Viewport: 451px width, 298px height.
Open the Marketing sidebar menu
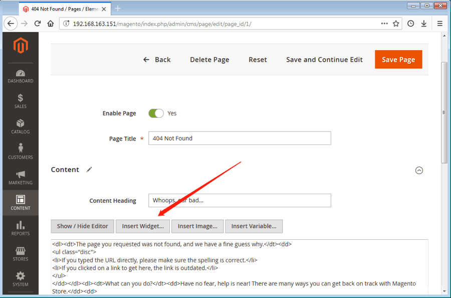pos(21,178)
